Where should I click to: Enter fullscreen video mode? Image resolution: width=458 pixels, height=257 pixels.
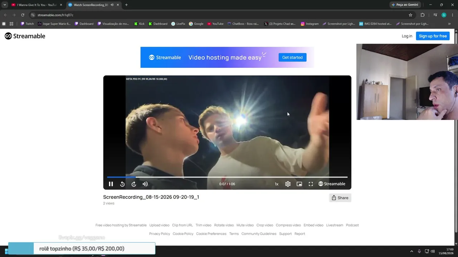coord(311,184)
